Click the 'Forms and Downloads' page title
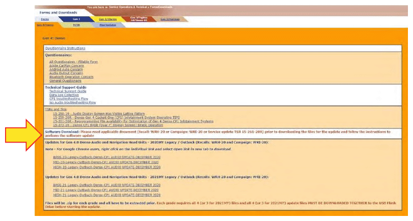 coord(58,12)
